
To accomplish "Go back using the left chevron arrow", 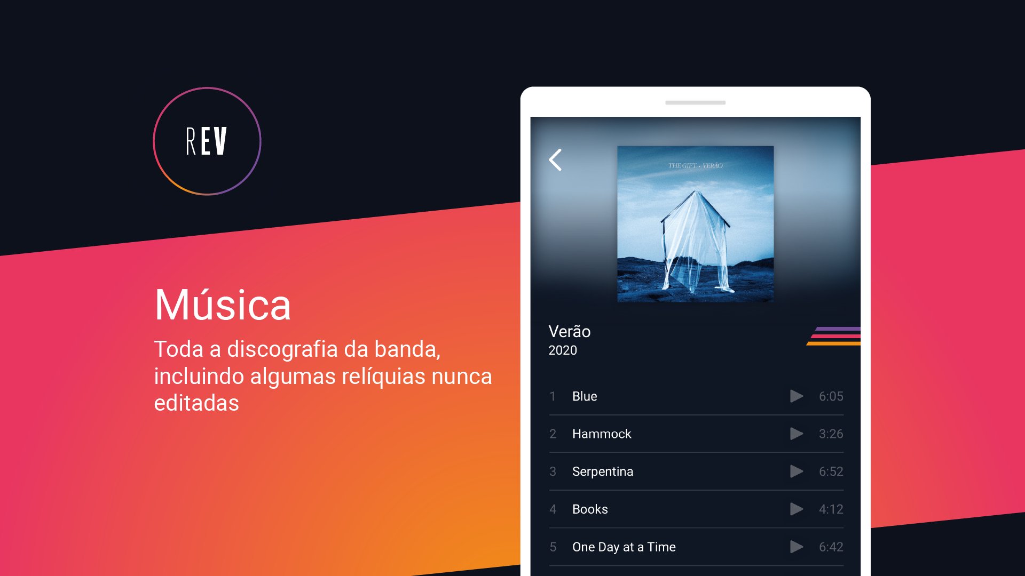I will point(555,159).
